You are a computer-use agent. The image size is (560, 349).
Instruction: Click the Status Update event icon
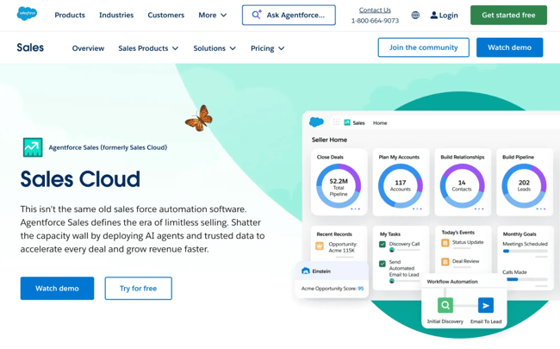tap(445, 243)
